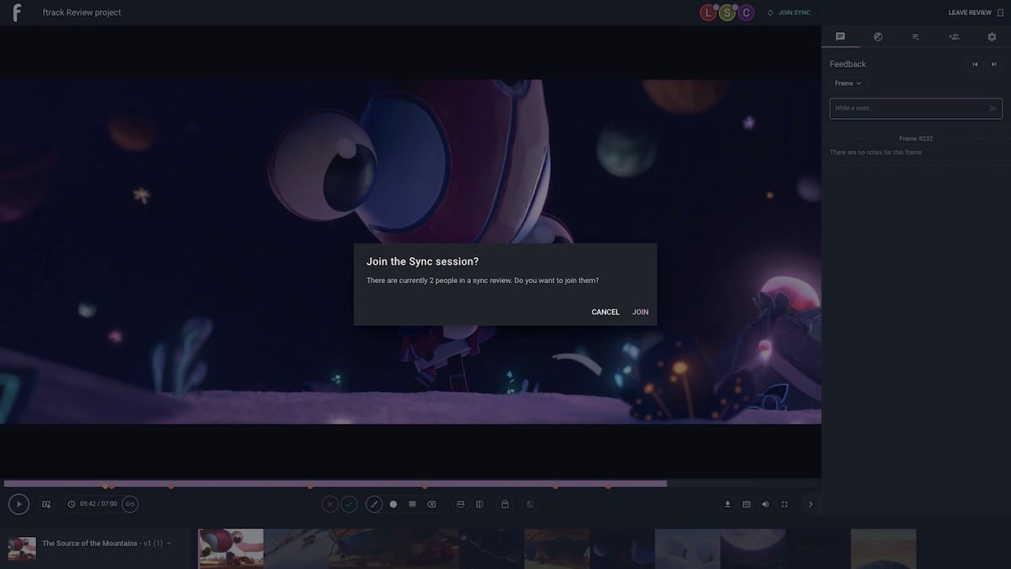Click the red X reject icon

[x=329, y=504]
